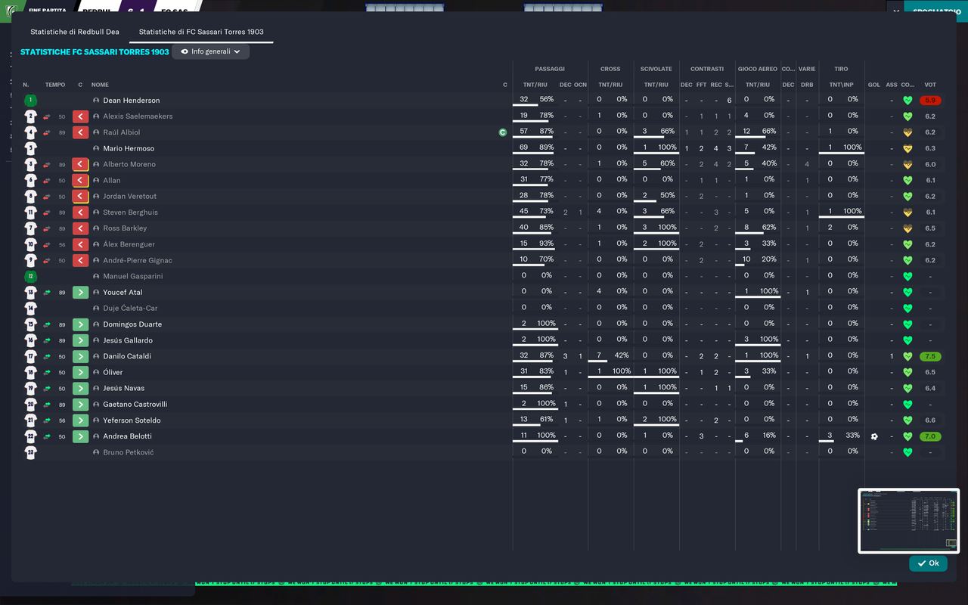Click the red substituted-off icon for Allan
Screen dimensions: 968x605
tap(80, 180)
